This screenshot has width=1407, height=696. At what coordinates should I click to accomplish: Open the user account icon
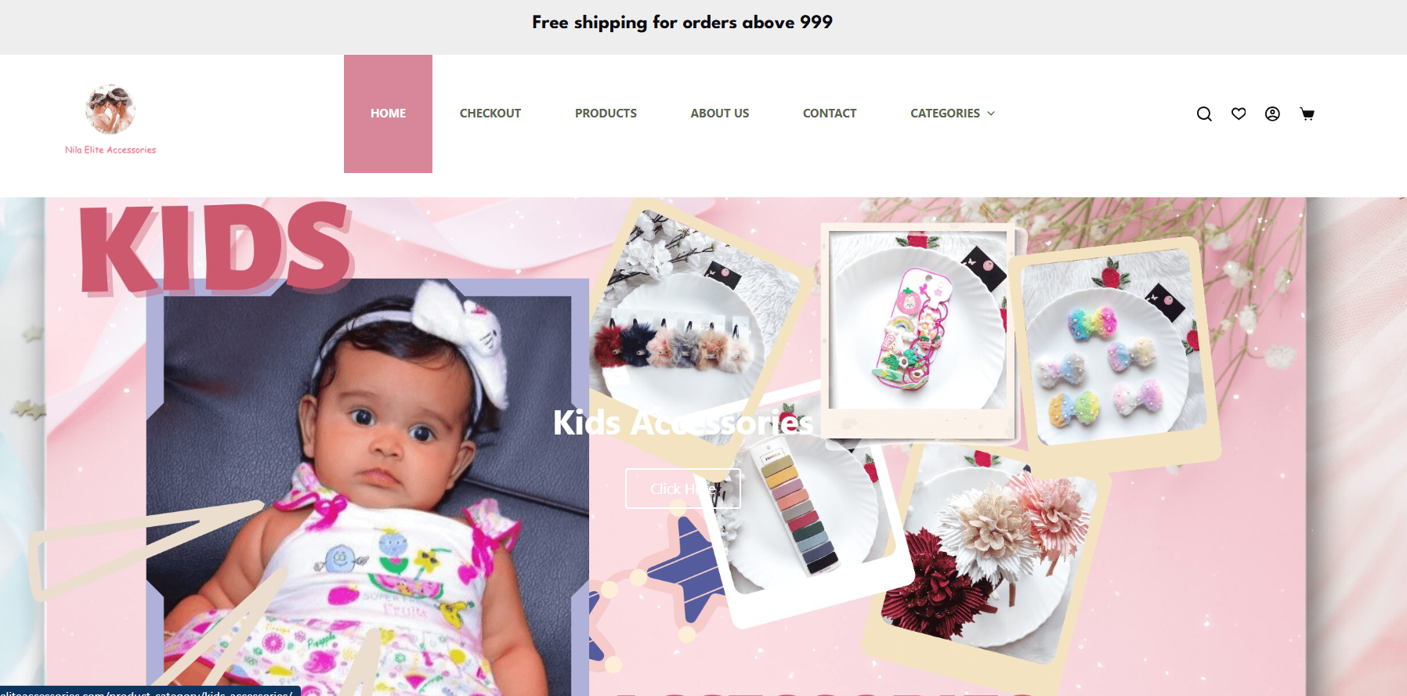click(1272, 114)
